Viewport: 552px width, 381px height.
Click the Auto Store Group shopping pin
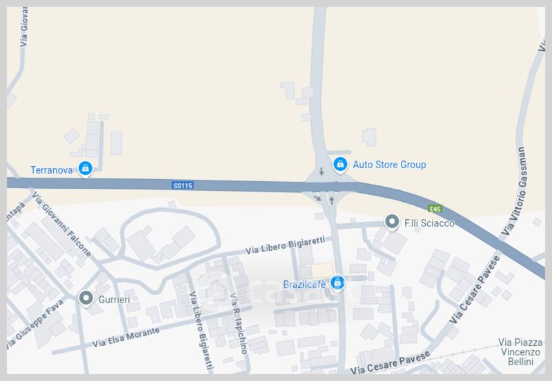pyautogui.click(x=340, y=165)
